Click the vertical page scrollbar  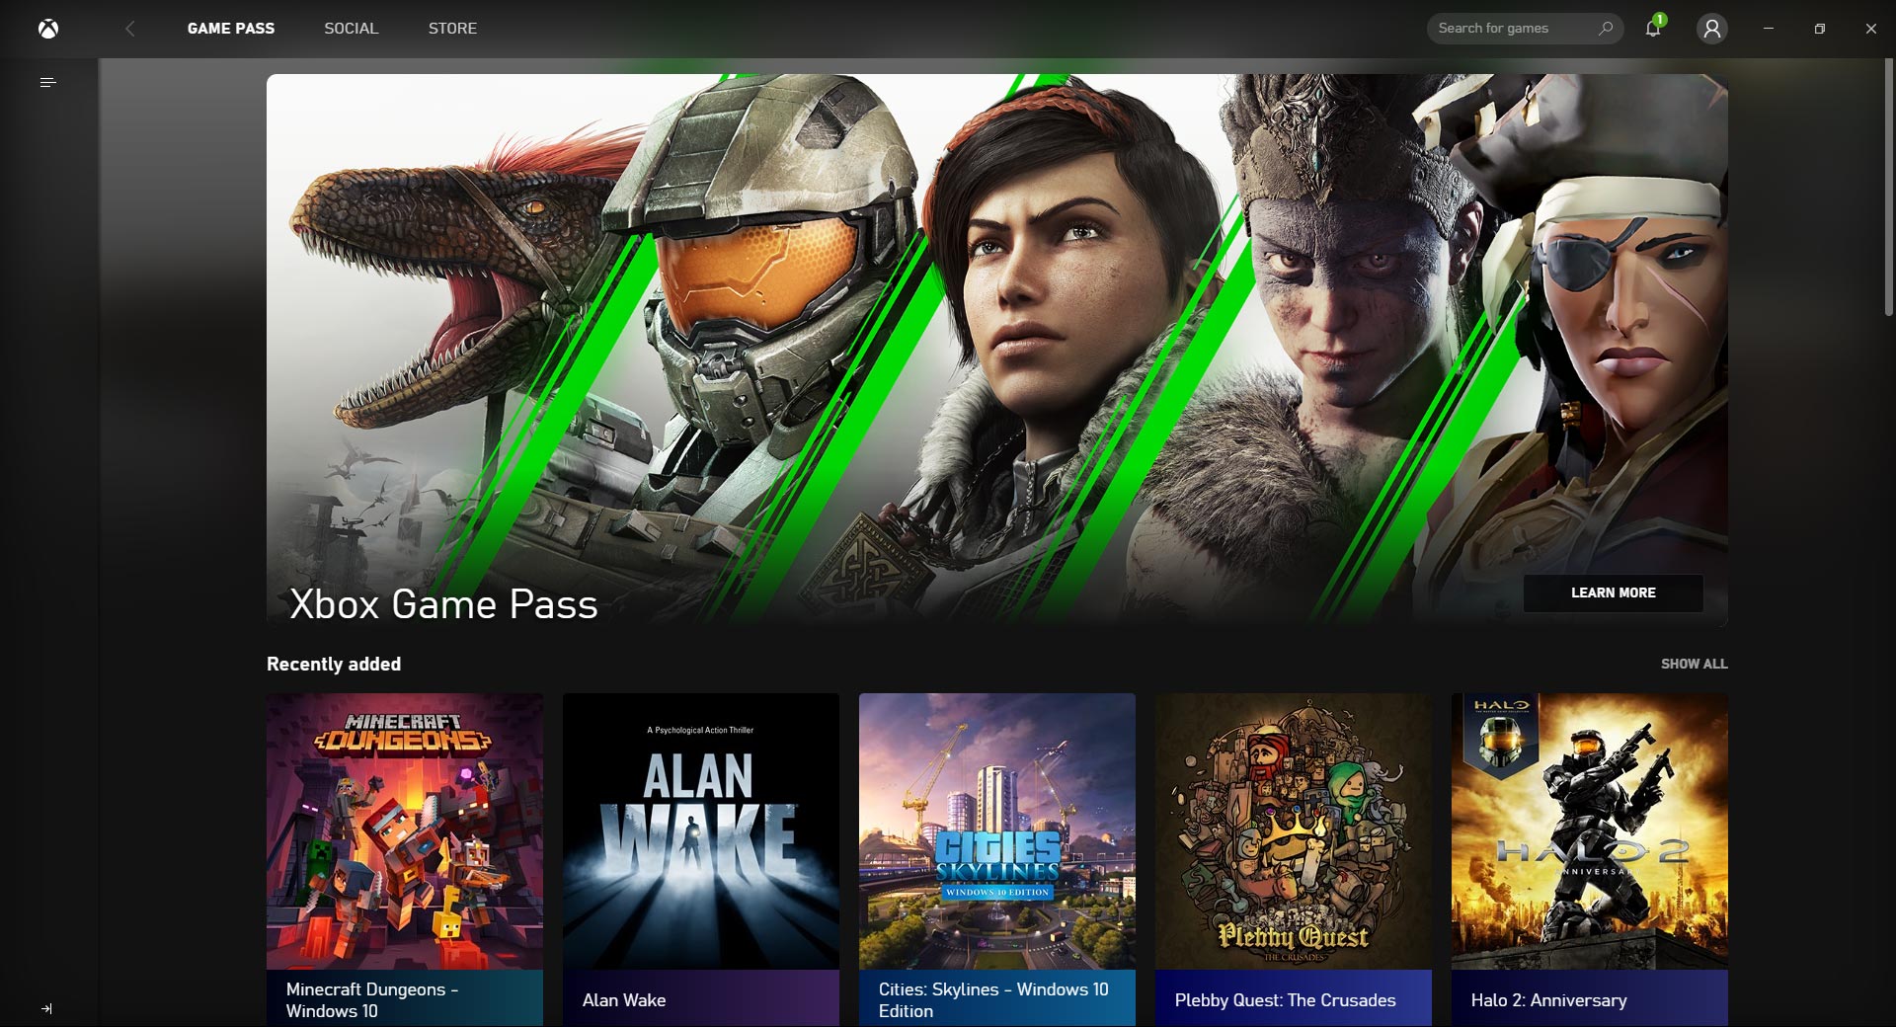(1888, 188)
